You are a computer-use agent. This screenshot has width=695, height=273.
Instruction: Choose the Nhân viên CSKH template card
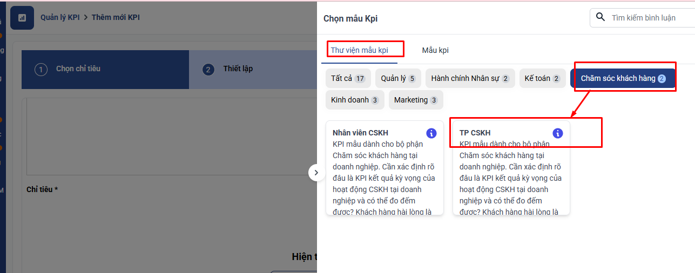click(384, 173)
